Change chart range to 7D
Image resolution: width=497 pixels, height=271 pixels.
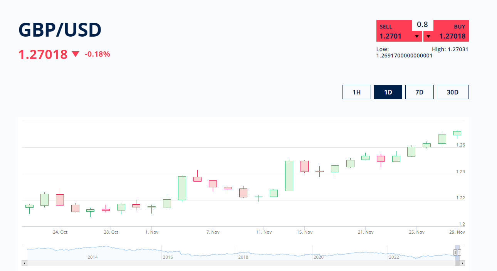tap(419, 92)
